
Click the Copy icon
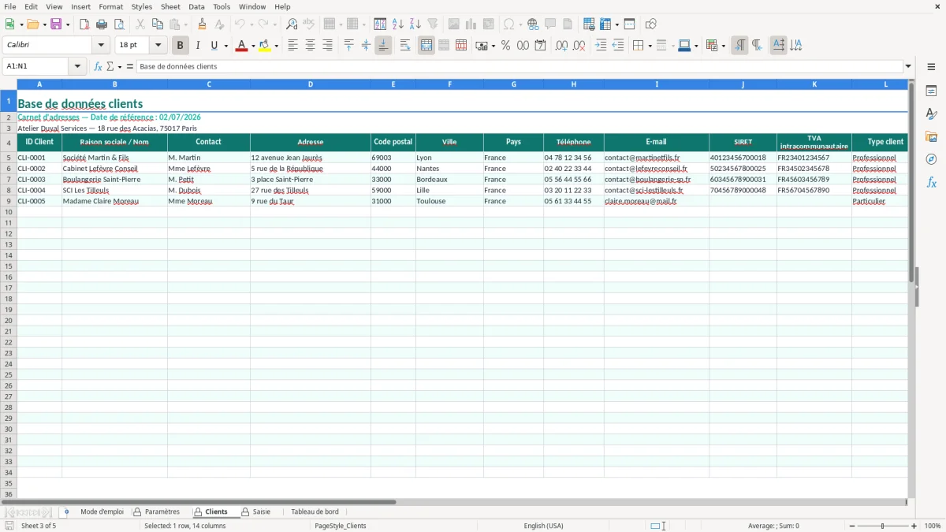[158, 24]
